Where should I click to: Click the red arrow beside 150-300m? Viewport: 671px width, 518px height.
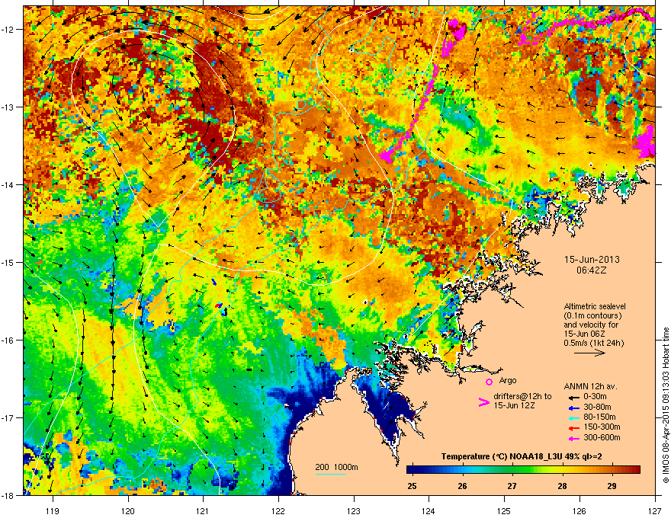coord(573,428)
